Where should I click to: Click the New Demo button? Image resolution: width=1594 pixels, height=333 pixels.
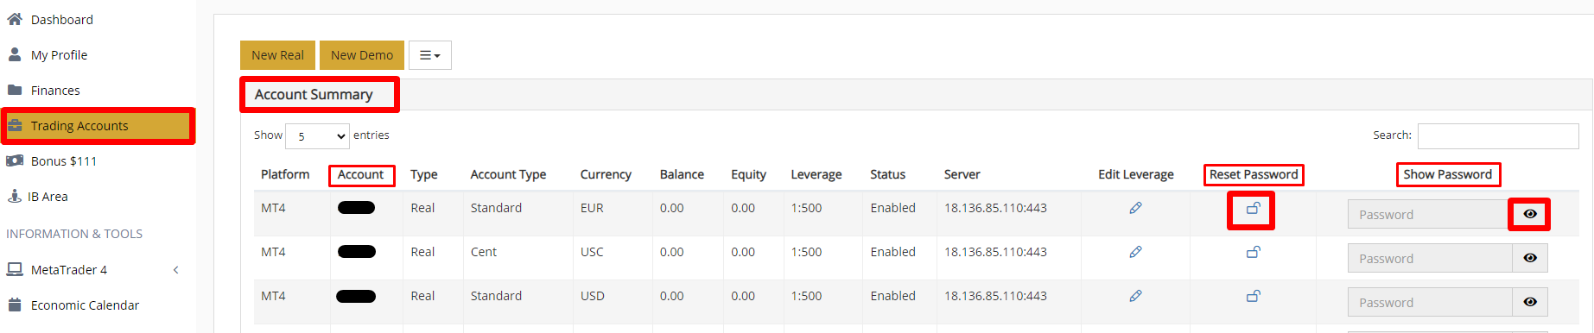point(362,55)
